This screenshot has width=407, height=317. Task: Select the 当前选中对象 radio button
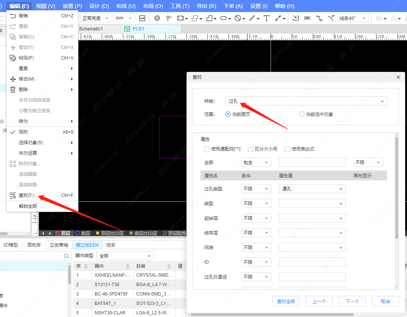(301, 114)
